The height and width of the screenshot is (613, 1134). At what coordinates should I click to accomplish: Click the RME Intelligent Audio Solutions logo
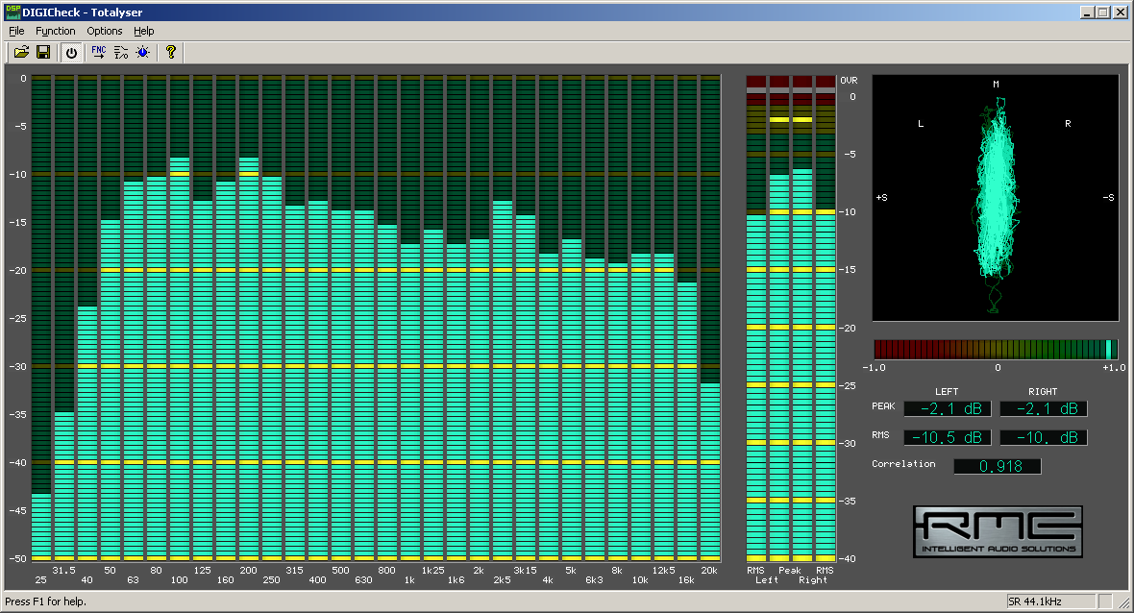pos(998,531)
